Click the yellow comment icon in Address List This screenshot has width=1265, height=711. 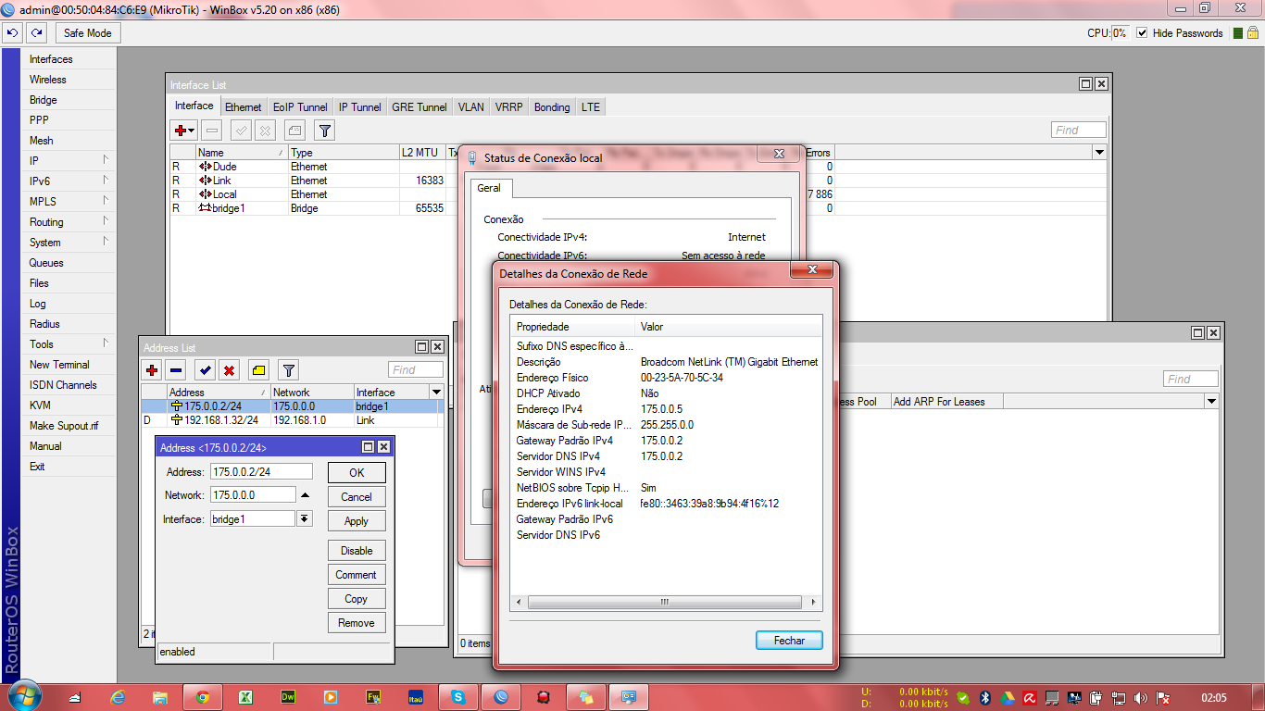259,370
